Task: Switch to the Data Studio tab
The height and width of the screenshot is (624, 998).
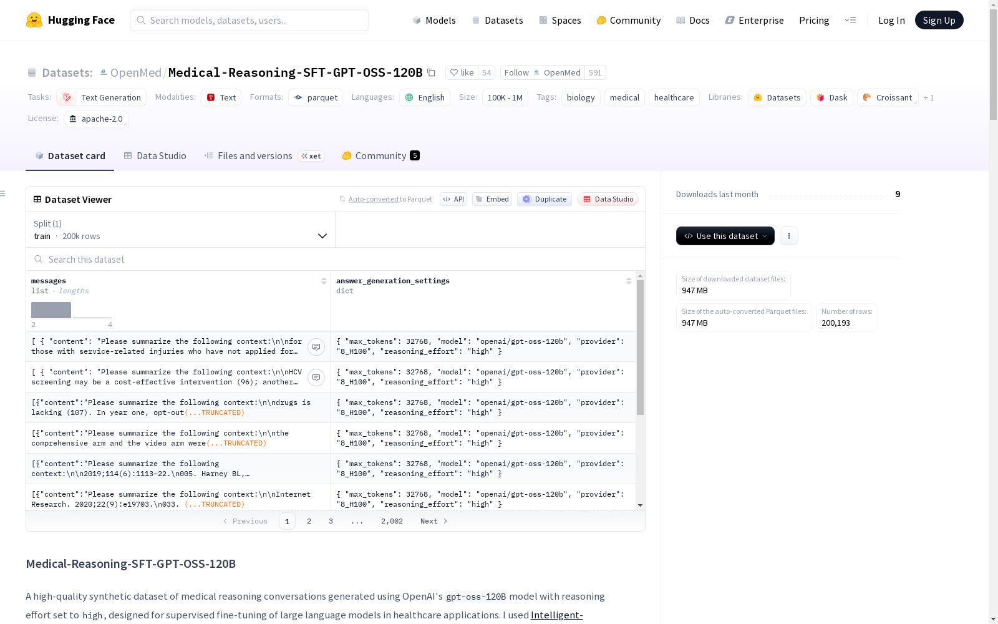Action: (155, 156)
